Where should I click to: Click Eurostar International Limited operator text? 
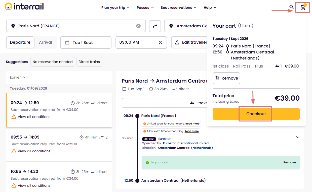coord(186,143)
